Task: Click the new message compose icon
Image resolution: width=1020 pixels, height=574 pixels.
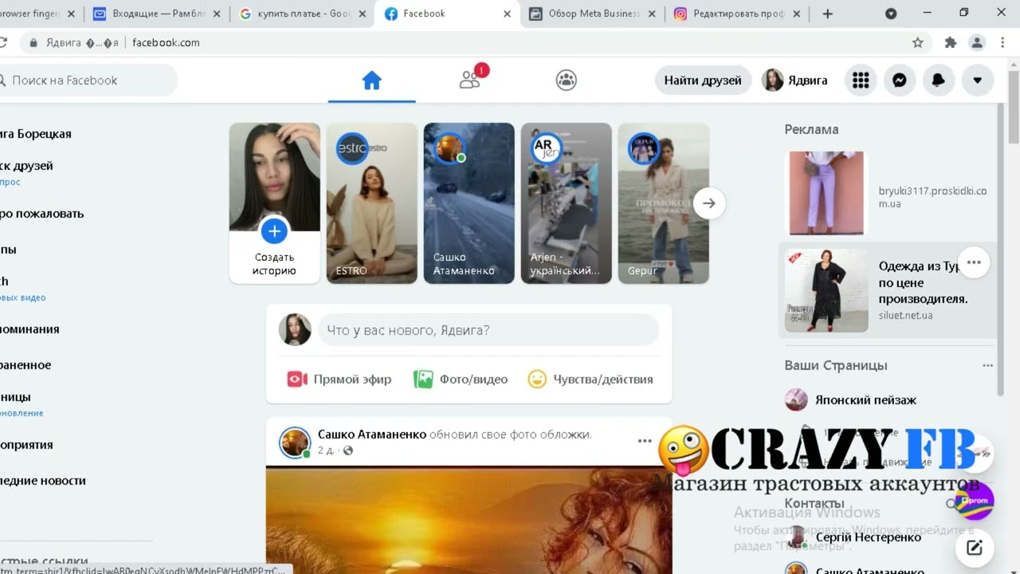Action: [974, 548]
